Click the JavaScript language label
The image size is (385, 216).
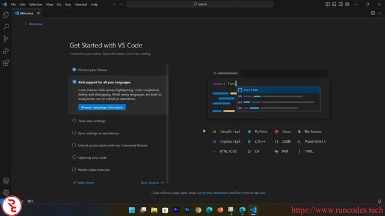pos(230,131)
